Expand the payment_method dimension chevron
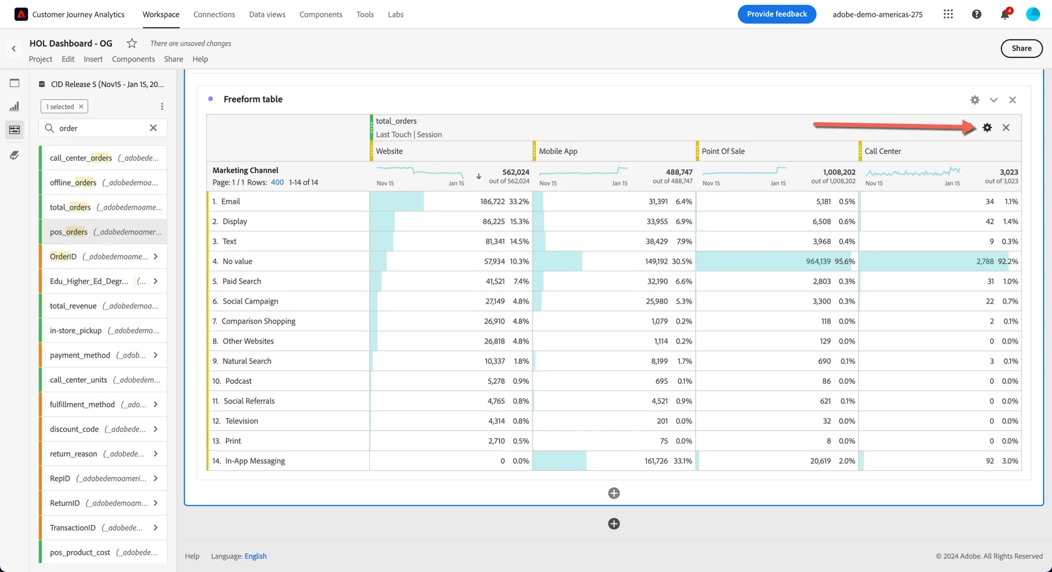Image resolution: width=1052 pixels, height=572 pixels. pyautogui.click(x=156, y=355)
